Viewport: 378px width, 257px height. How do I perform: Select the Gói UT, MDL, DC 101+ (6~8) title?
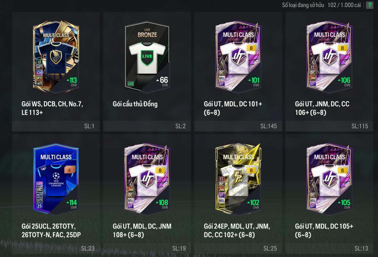(x=233, y=108)
